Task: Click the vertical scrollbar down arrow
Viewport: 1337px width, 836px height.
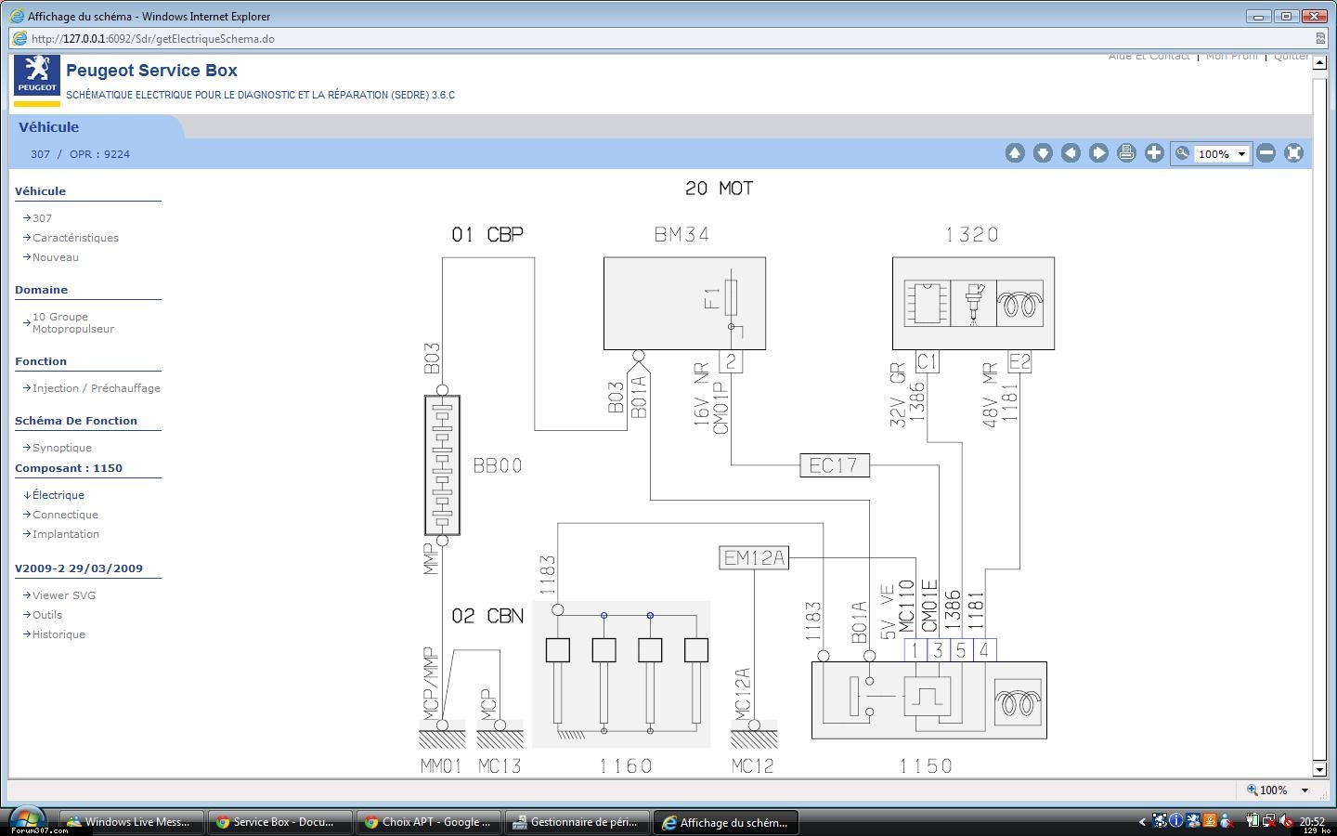Action: (x=1319, y=769)
